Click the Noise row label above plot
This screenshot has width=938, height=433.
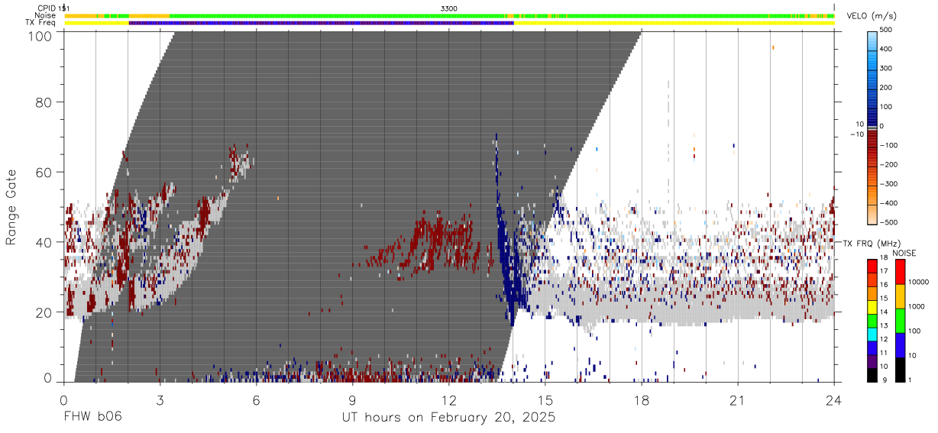coord(46,15)
